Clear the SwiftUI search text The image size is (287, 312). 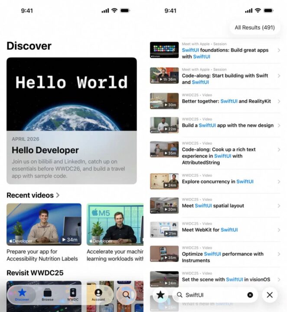pyautogui.click(x=250, y=295)
